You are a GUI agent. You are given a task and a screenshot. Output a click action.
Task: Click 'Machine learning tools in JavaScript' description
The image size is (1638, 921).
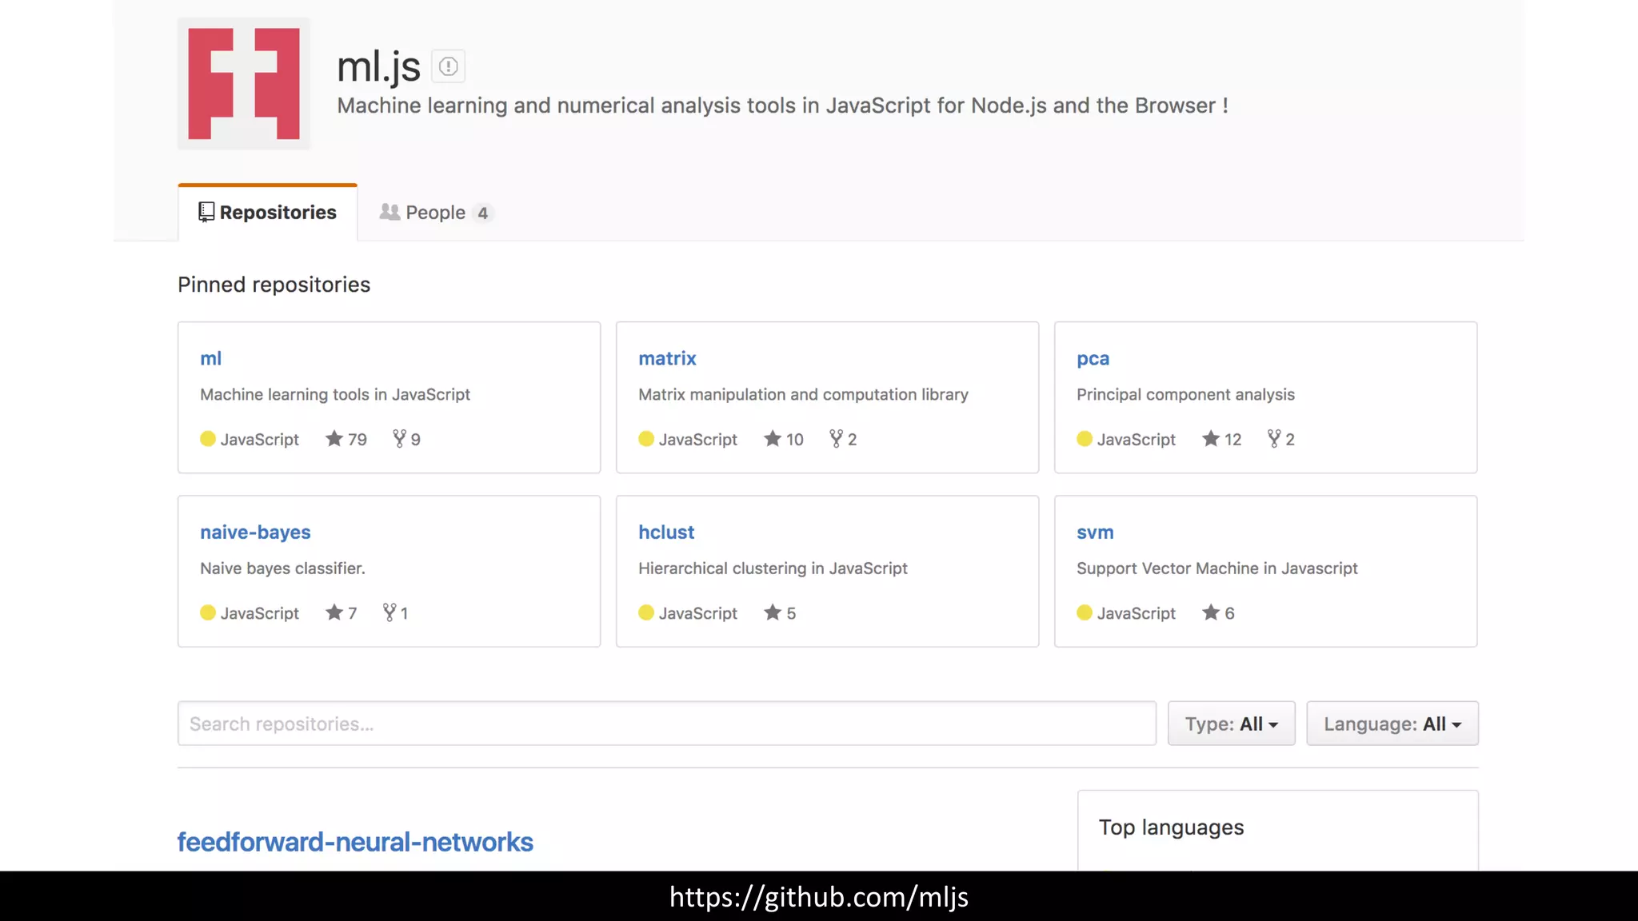(335, 394)
